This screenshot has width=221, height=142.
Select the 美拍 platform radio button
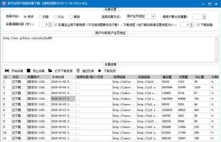tap(71, 17)
